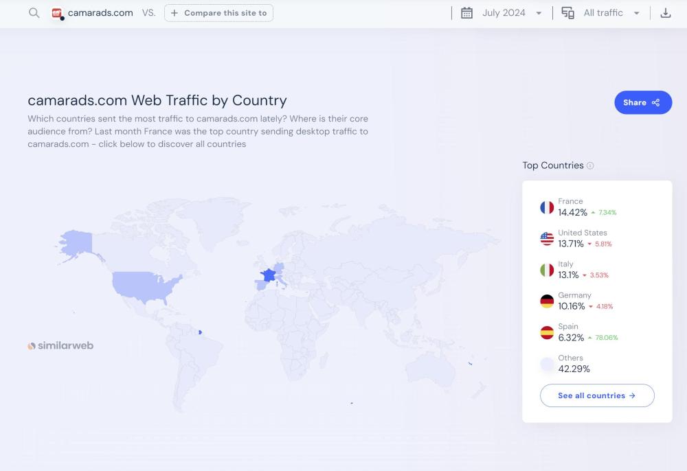Click the France flag icon
The width and height of the screenshot is (687, 471).
[x=547, y=207]
